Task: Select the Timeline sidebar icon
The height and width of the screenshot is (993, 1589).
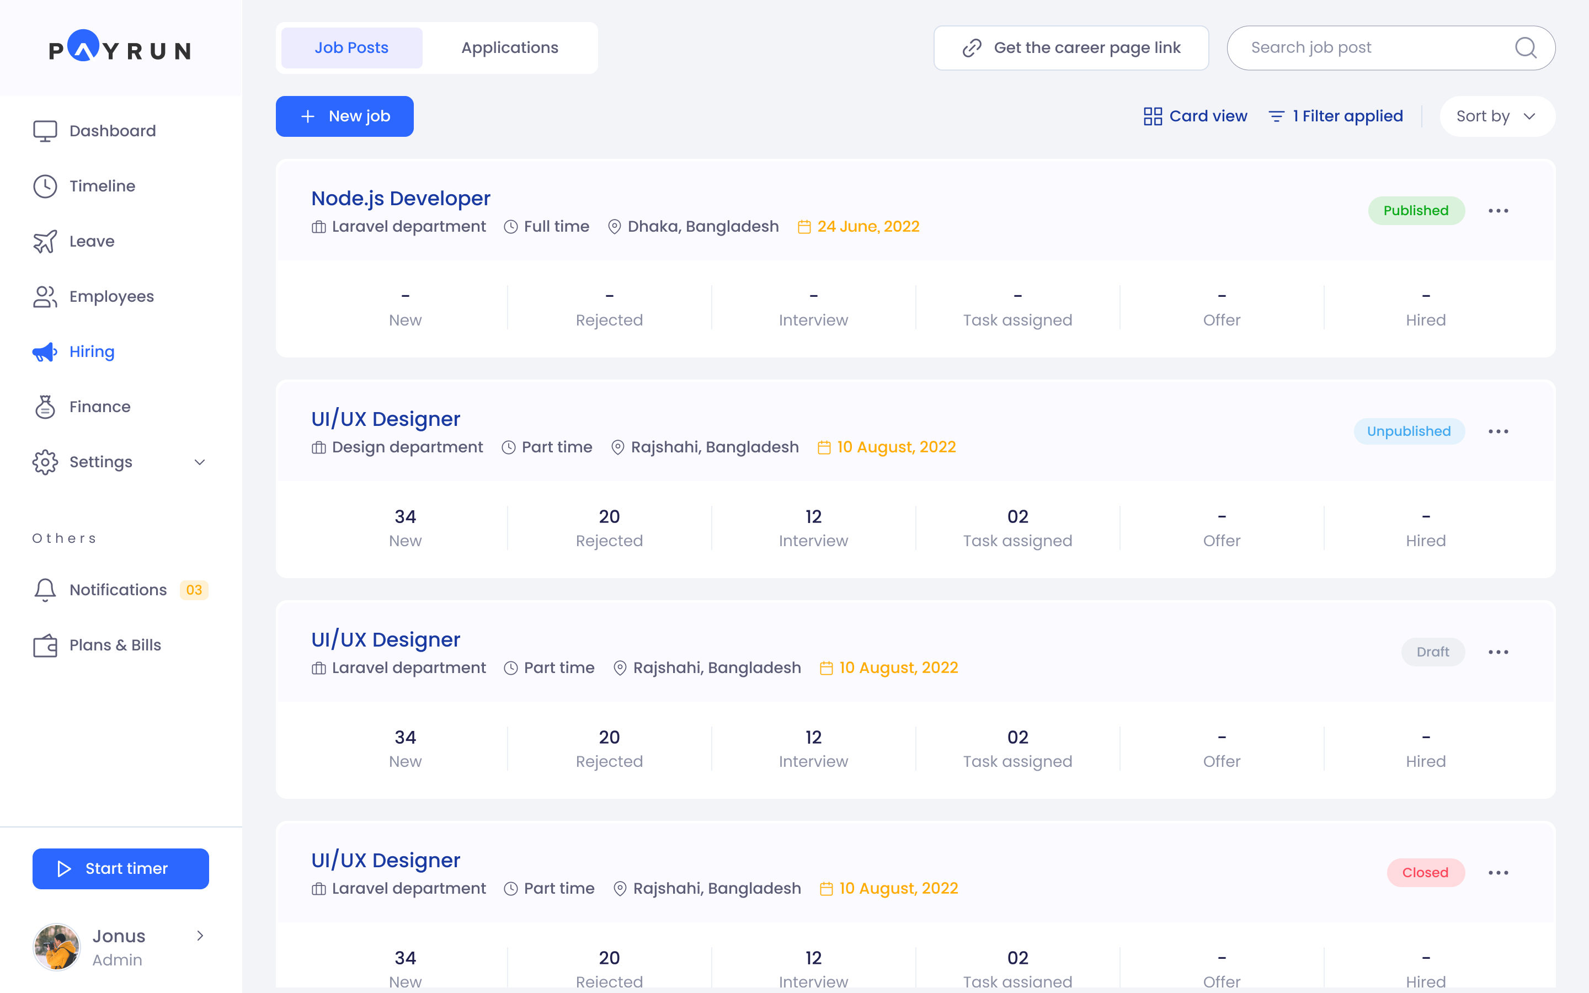Action: (x=45, y=186)
